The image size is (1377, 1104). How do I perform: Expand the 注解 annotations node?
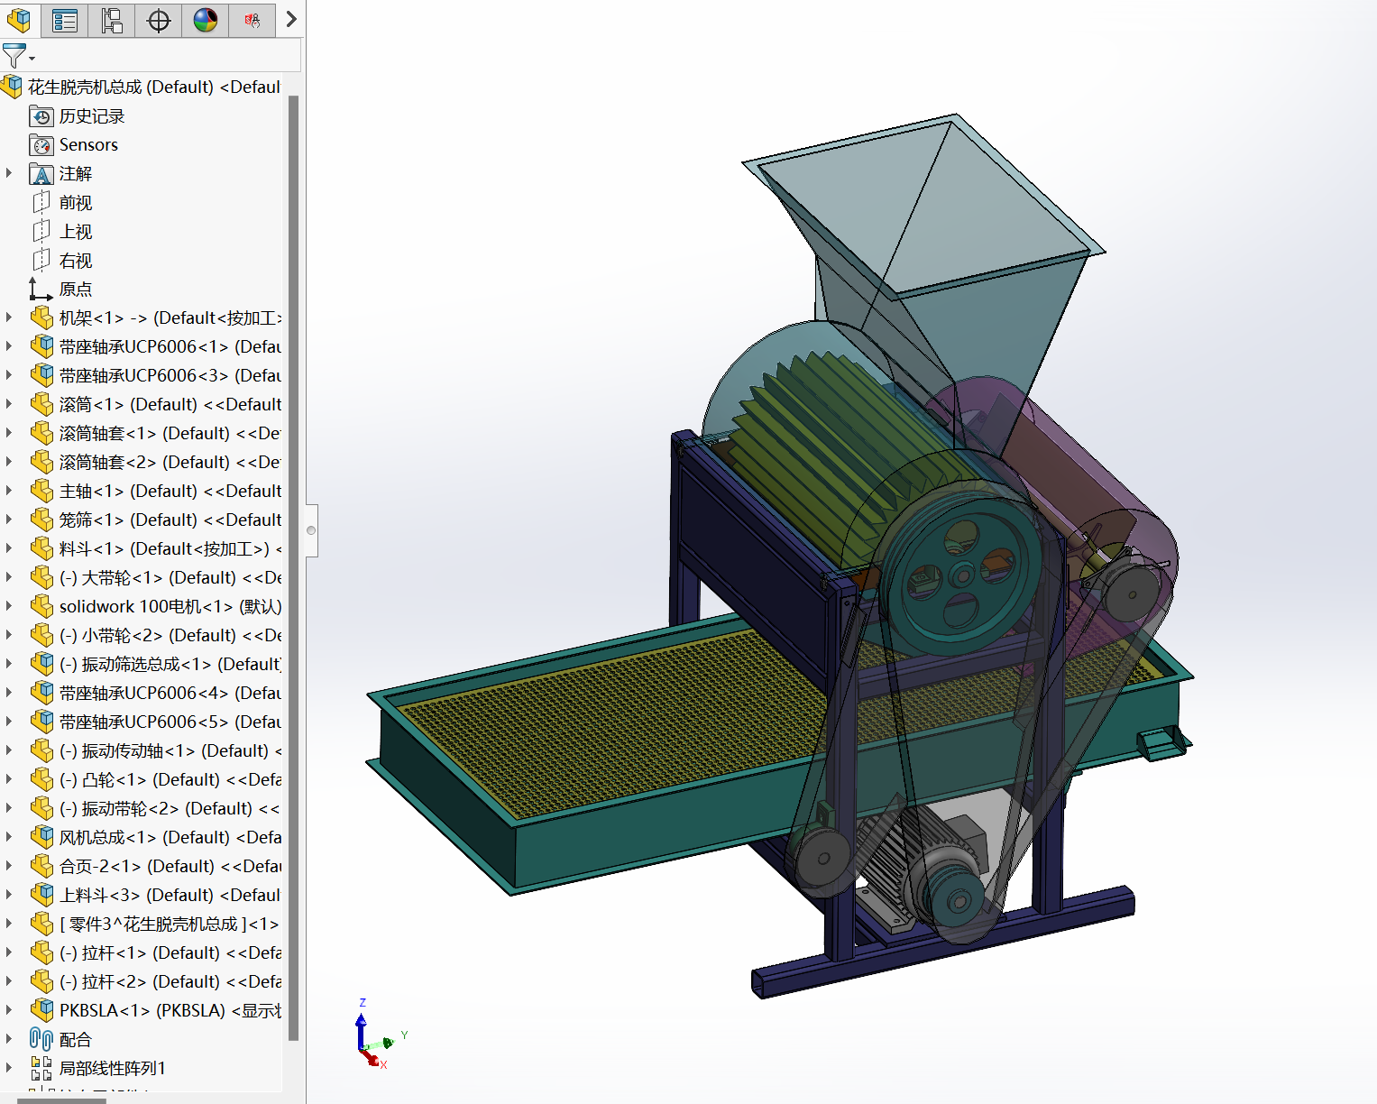[x=9, y=173]
